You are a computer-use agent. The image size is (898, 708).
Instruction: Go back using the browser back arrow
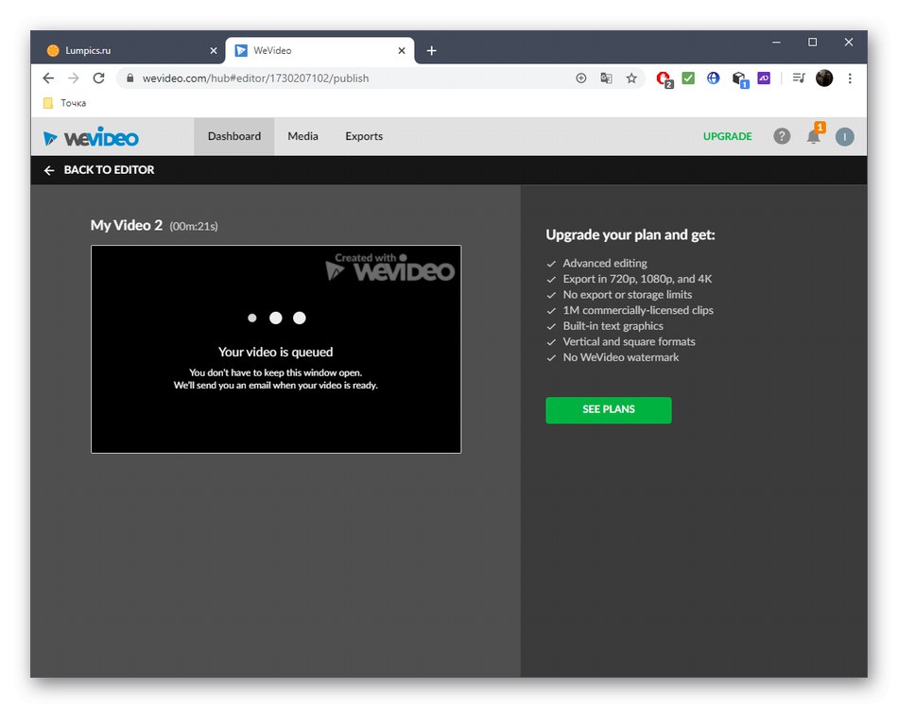point(48,78)
